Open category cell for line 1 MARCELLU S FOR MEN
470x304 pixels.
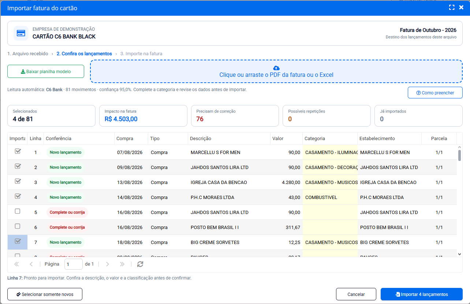point(330,152)
